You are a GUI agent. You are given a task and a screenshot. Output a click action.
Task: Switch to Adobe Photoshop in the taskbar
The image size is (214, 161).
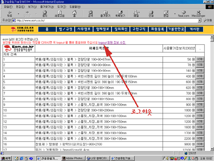(x=73, y=158)
